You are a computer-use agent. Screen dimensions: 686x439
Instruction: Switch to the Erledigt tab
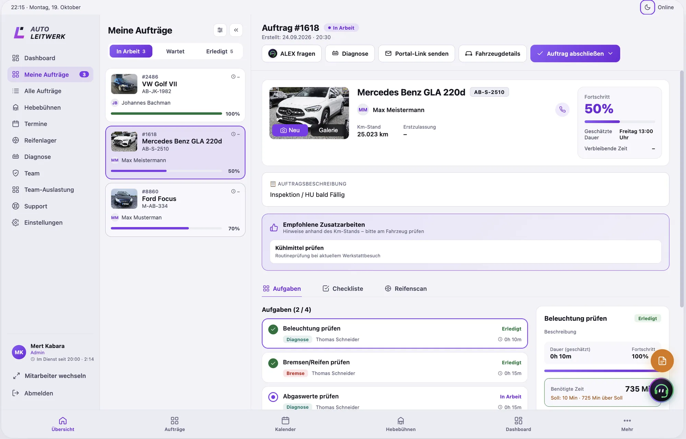click(220, 51)
